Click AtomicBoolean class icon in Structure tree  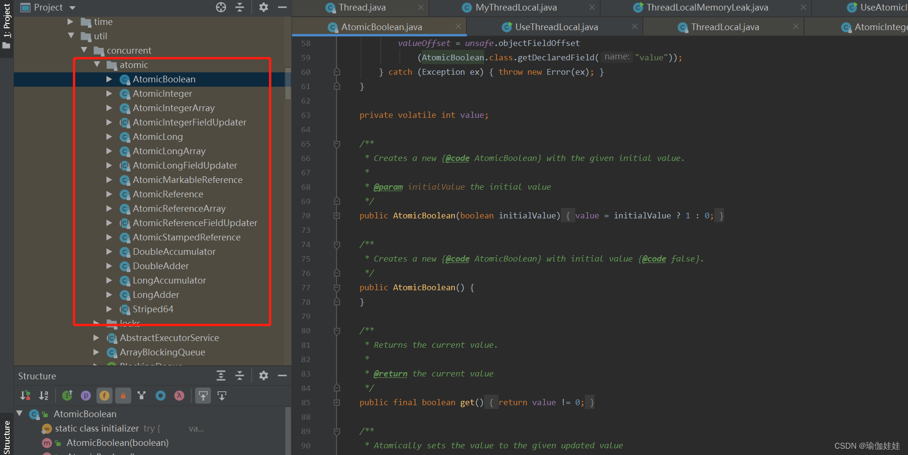coord(34,414)
